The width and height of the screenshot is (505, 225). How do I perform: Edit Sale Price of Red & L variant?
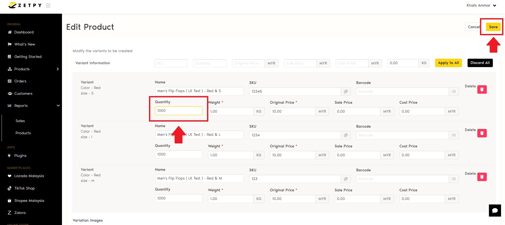[x=357, y=155]
